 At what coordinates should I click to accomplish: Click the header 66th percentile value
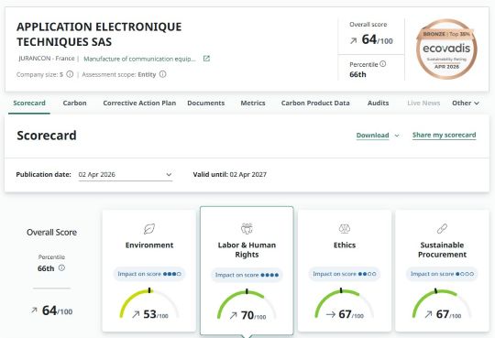pyautogui.click(x=357, y=74)
